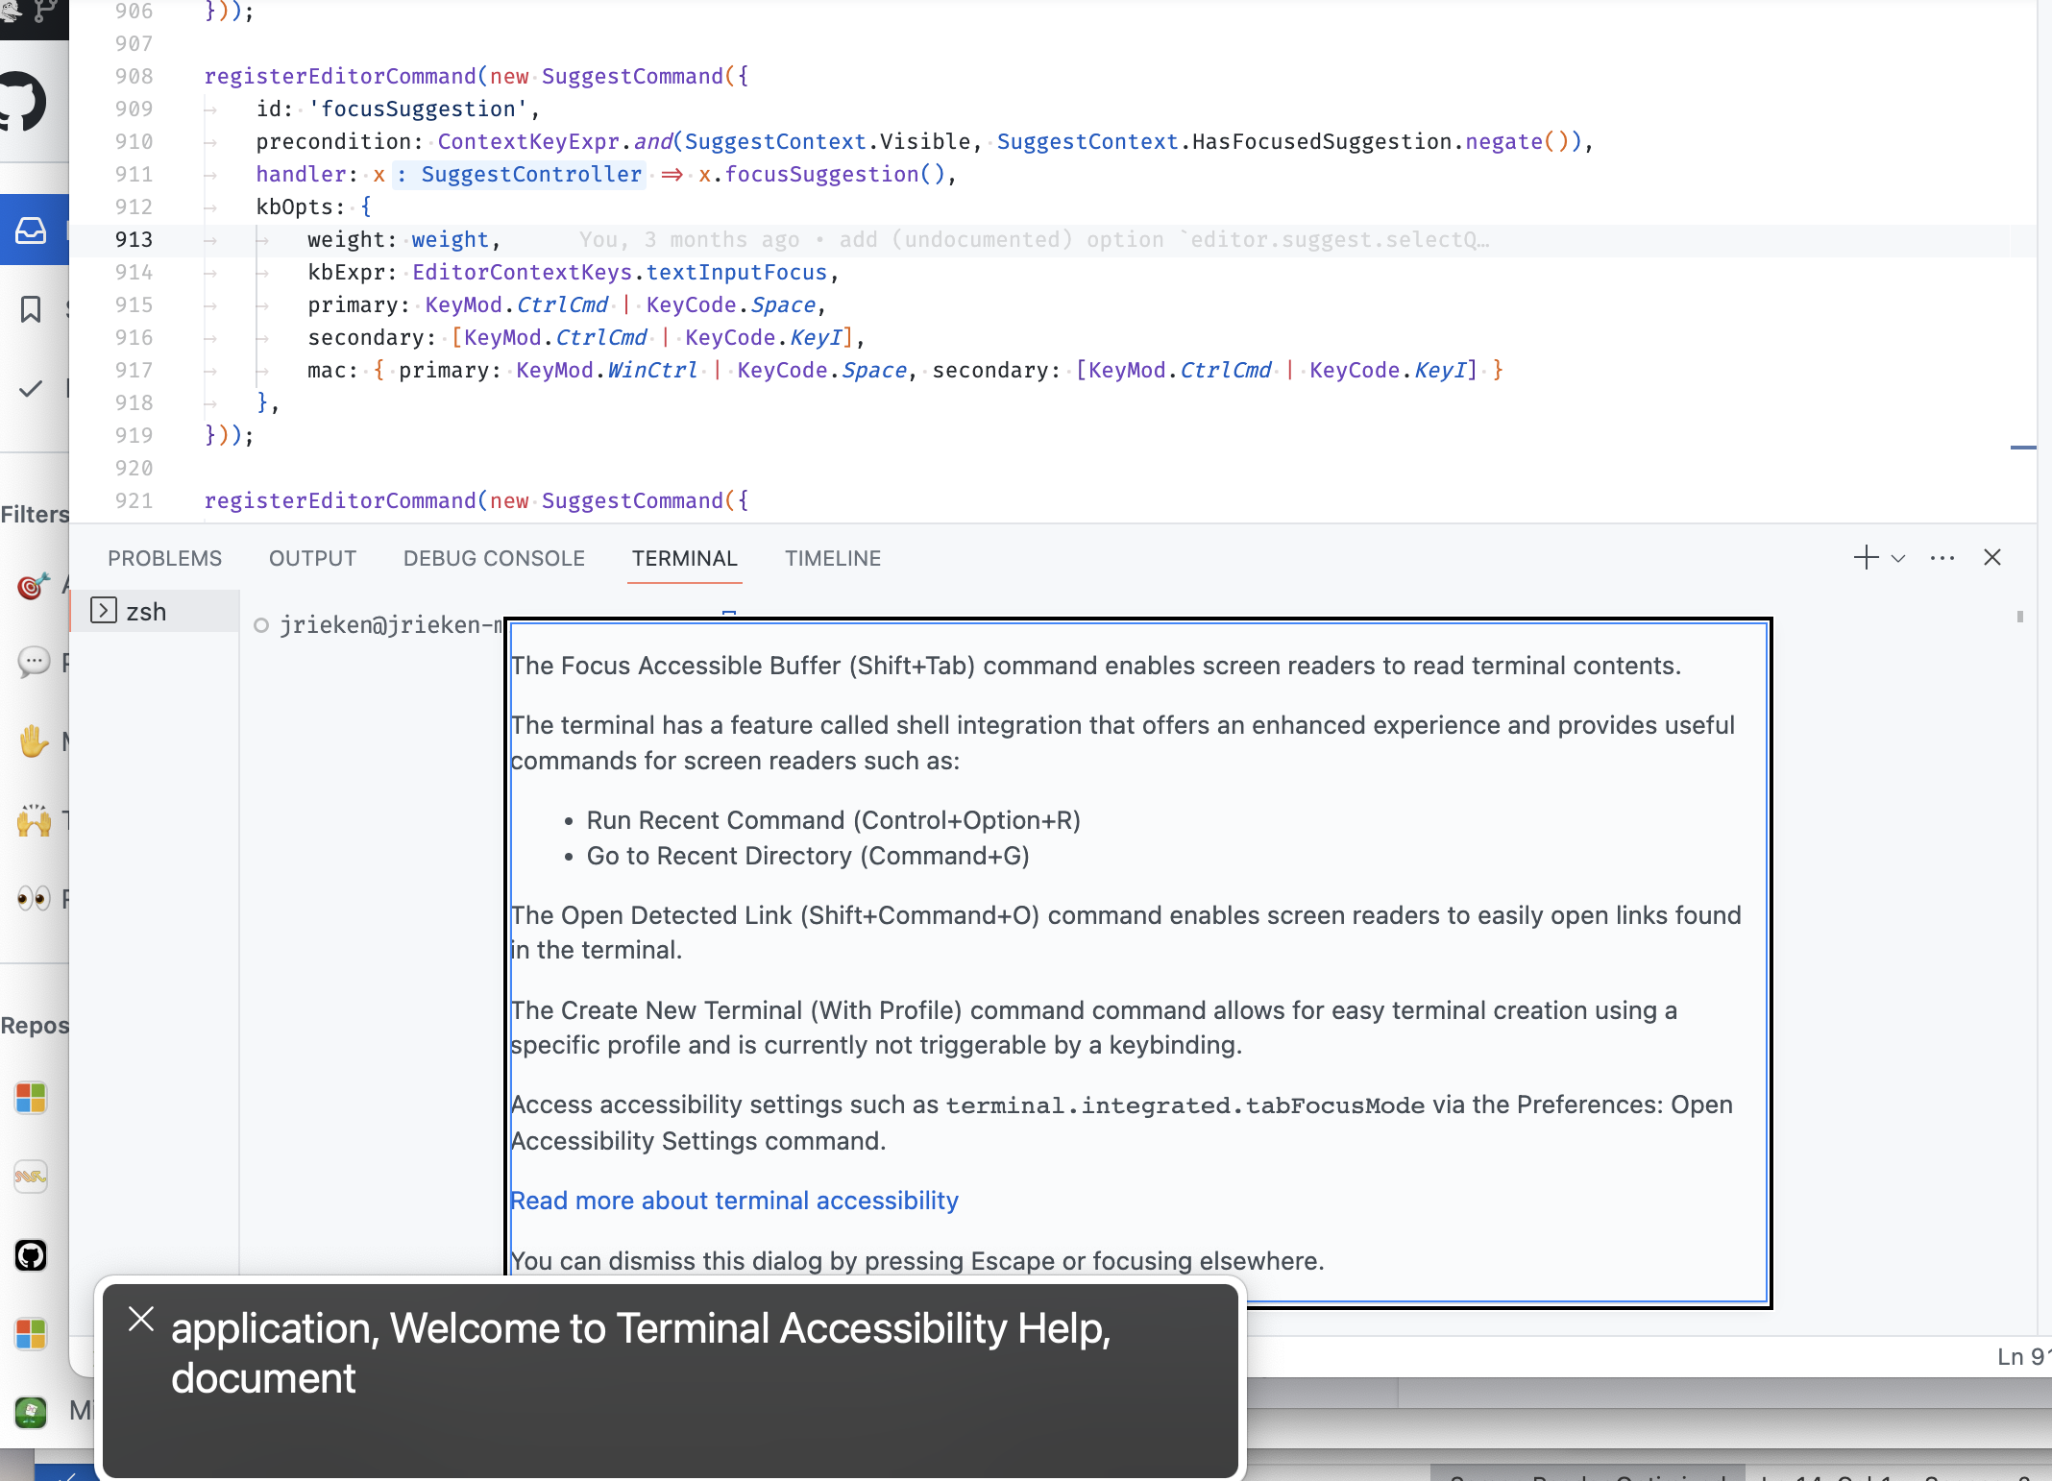Select the TIMELINE tab
Screen dimensions: 2052x1481
(x=833, y=558)
